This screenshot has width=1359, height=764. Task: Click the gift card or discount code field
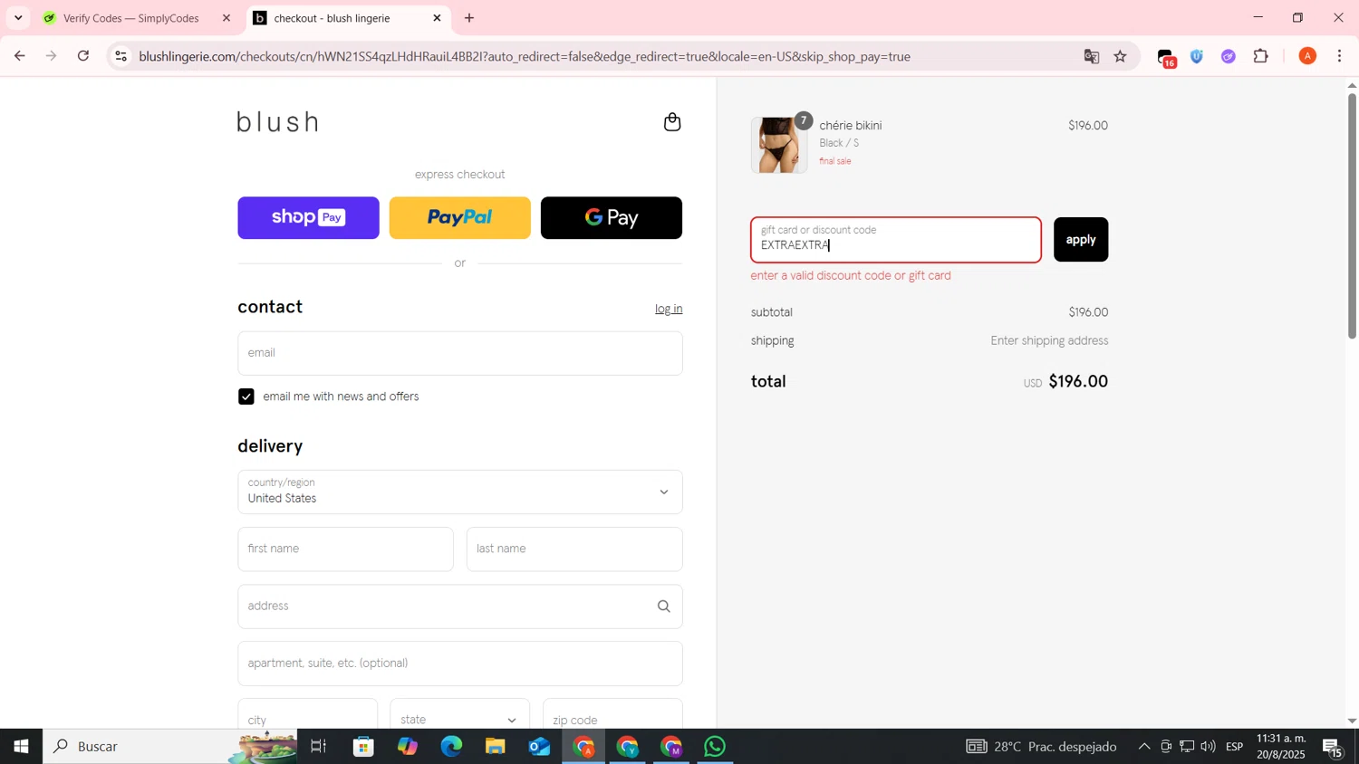[896, 240]
